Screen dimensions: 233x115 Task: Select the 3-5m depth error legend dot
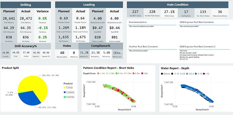pos(133,73)
